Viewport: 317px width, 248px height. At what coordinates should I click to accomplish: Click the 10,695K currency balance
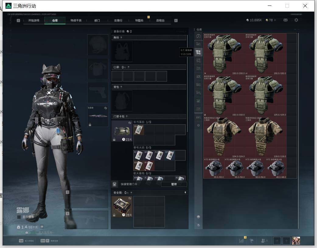(x=254, y=20)
